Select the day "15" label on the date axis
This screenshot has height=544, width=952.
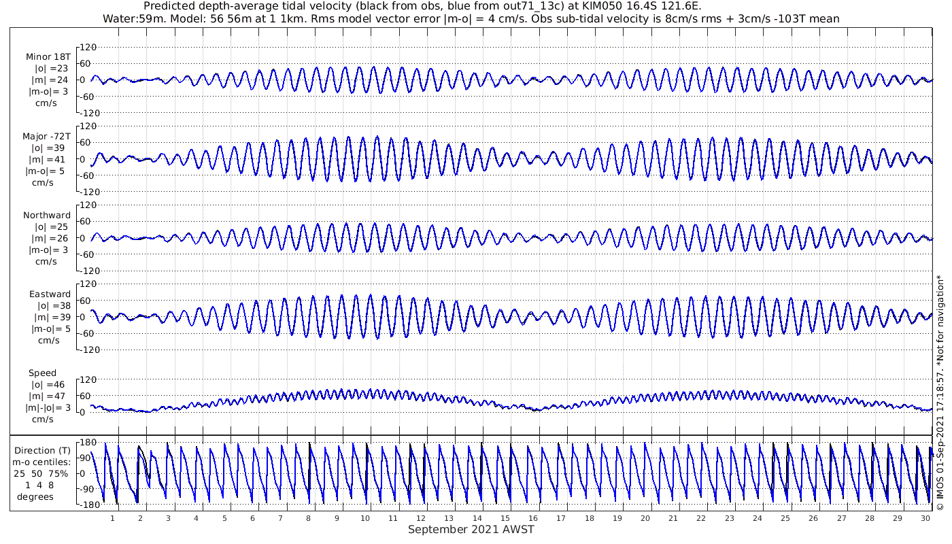point(505,518)
